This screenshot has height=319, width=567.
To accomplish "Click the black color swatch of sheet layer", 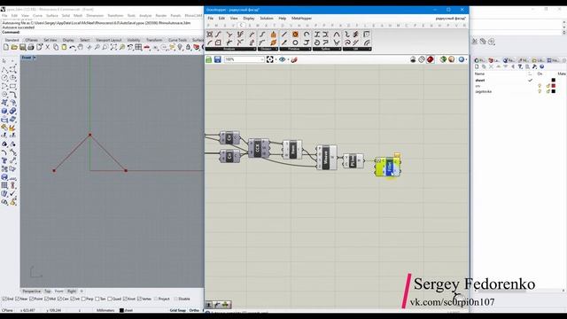I will click(553, 80).
